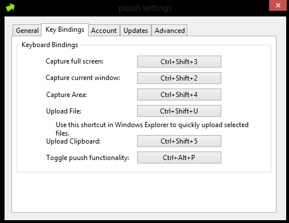Edit the Ctrl+Shift+4 Capture Area binding
289x223 pixels.
click(179, 95)
